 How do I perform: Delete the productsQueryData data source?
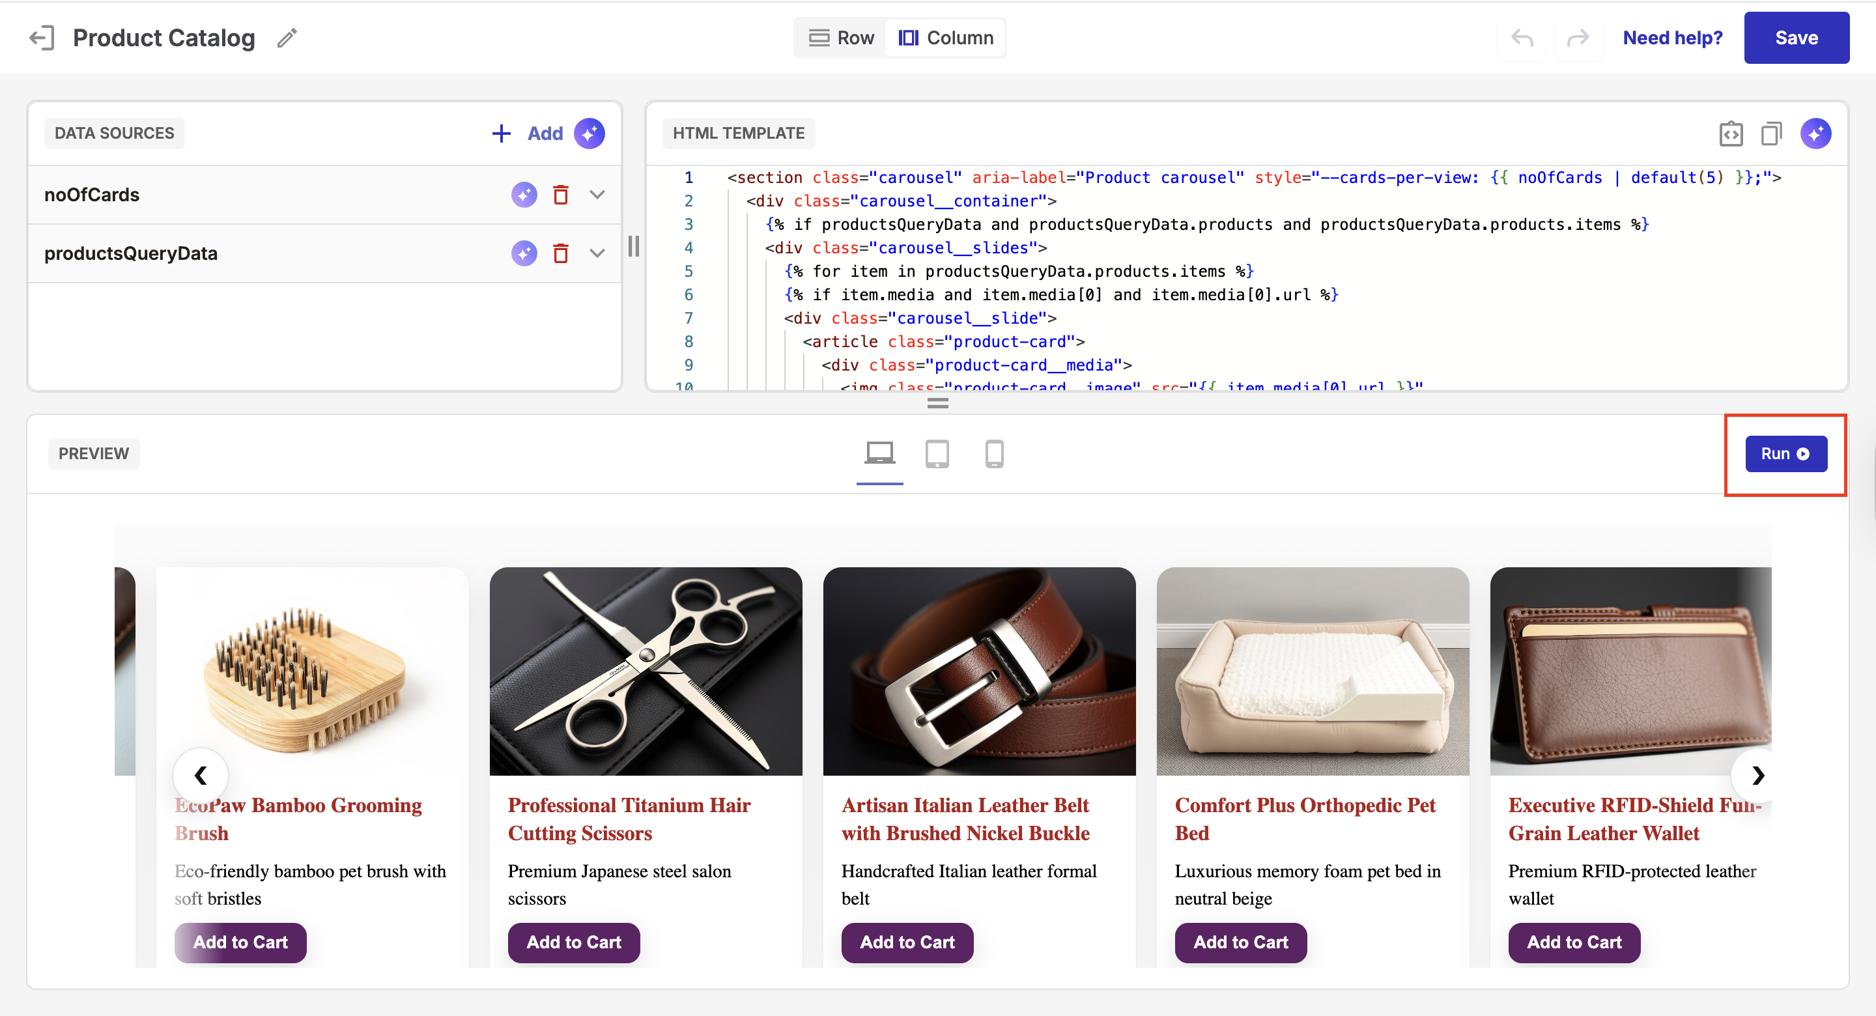[x=560, y=253]
